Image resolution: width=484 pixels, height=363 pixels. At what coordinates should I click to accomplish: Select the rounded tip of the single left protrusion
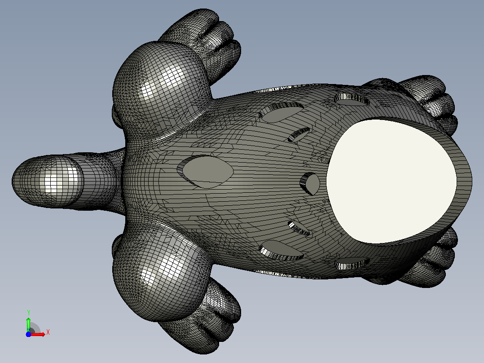pyautogui.click(x=48, y=181)
